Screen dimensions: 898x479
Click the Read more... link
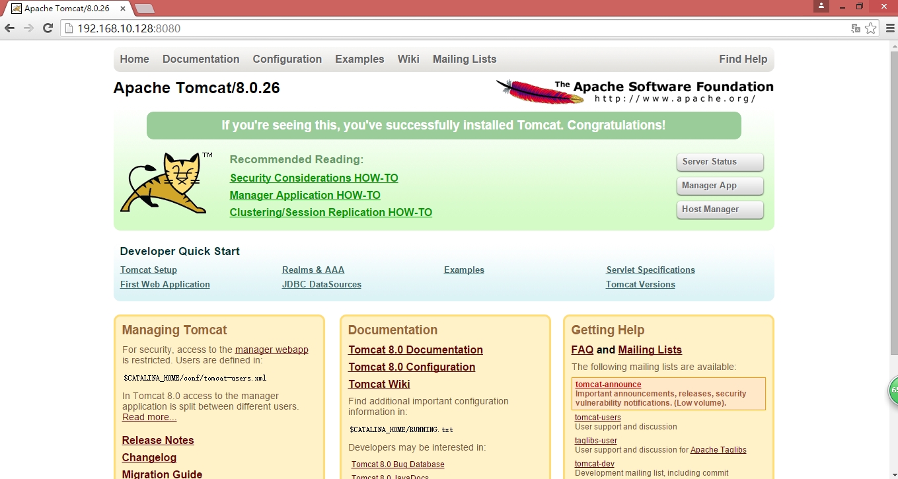pyautogui.click(x=149, y=417)
